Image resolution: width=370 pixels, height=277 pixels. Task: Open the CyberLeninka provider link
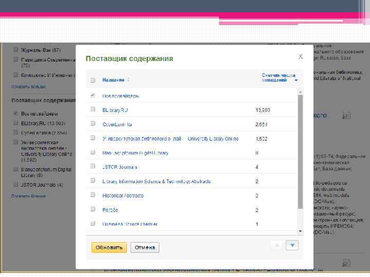pos(117,124)
